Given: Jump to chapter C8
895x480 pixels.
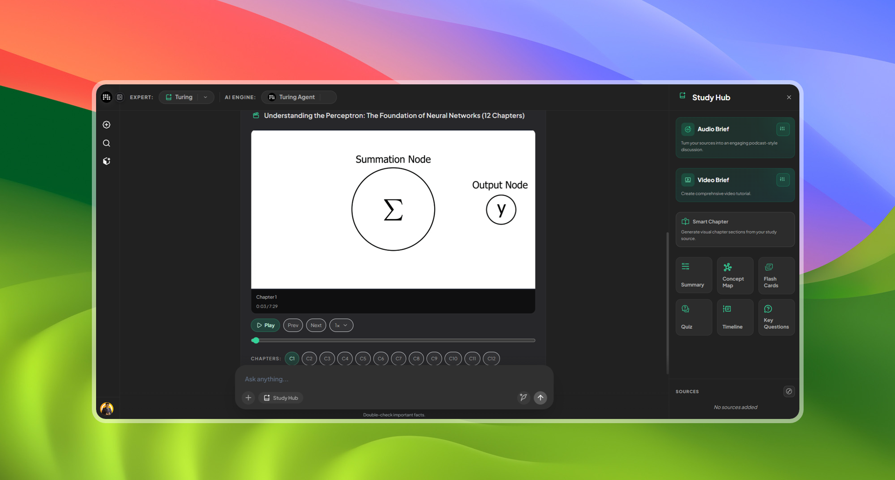Looking at the screenshot, I should tap(416, 358).
